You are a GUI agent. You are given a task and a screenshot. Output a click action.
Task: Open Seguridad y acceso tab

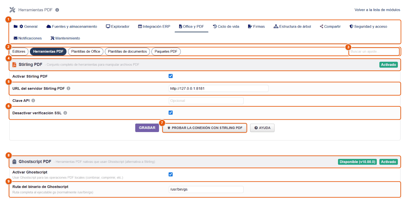368,26
